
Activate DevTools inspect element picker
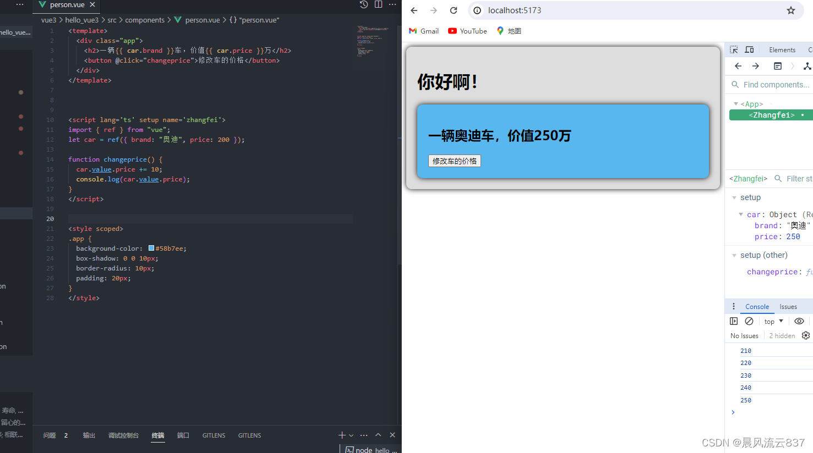pos(734,49)
